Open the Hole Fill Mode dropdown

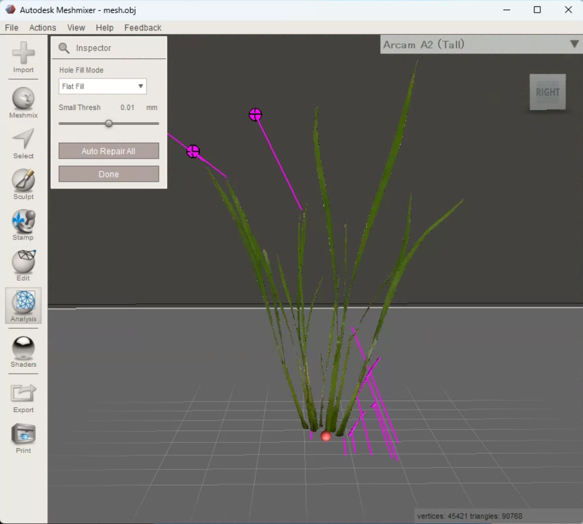103,86
